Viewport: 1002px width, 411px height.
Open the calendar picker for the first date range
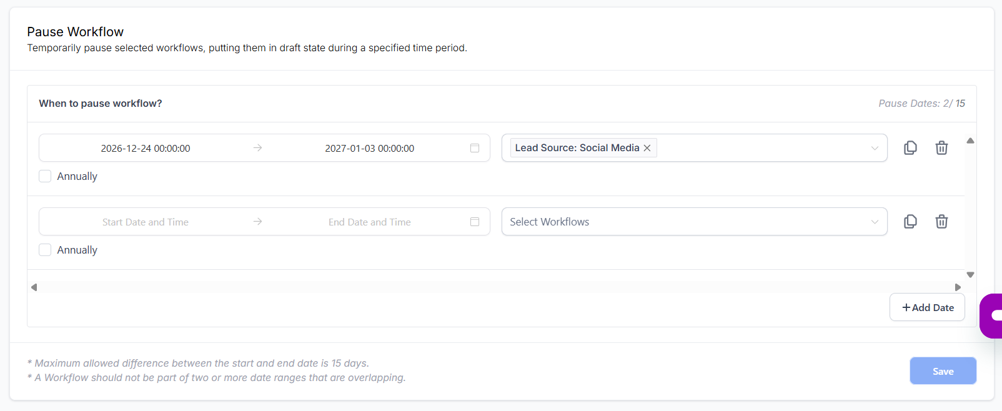click(x=474, y=147)
